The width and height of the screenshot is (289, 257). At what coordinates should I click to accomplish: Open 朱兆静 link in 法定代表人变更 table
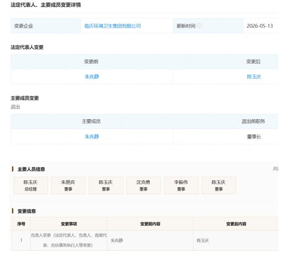(92, 77)
